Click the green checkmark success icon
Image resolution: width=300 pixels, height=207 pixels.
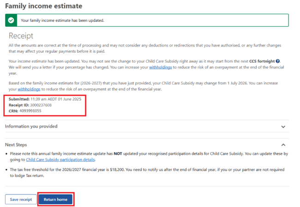(11, 20)
